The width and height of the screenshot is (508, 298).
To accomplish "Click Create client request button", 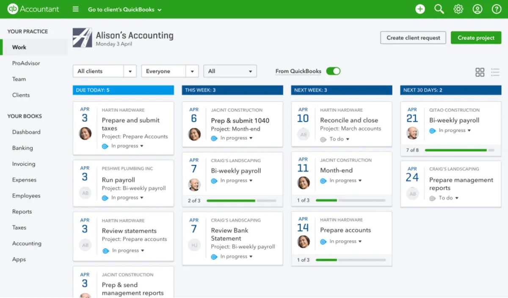I will coord(413,38).
